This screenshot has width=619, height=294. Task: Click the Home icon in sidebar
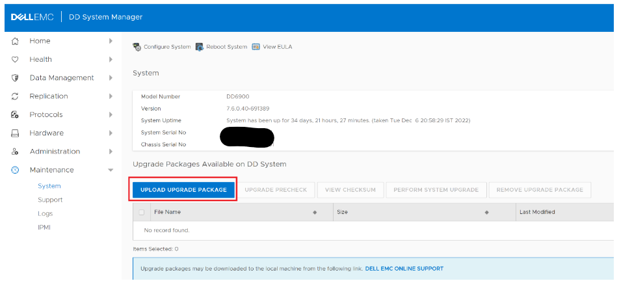(15, 41)
